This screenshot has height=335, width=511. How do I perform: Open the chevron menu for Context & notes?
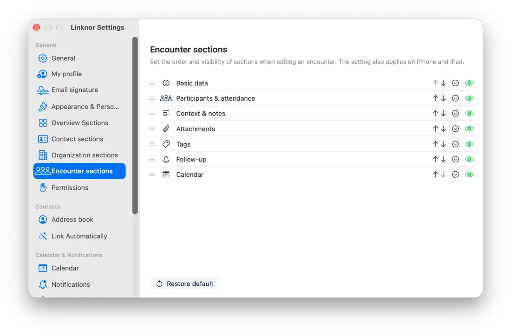(x=455, y=114)
